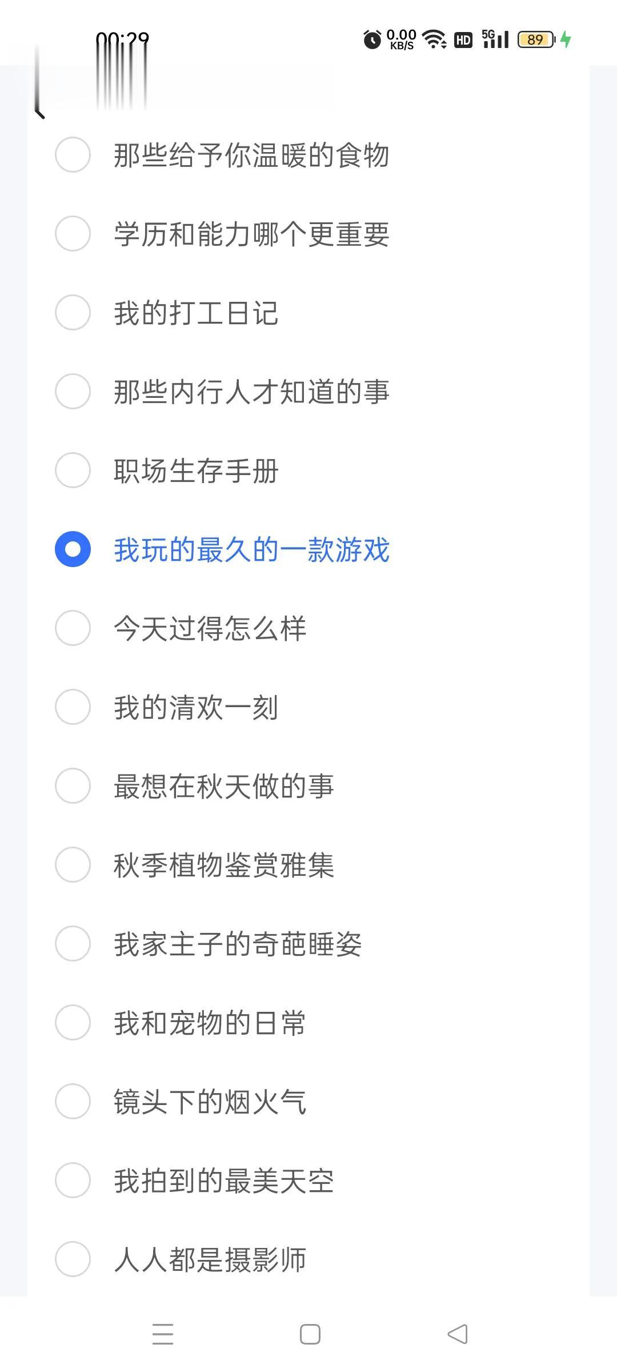The height and width of the screenshot is (1372, 617).
Task: Tap the 我的清欢一刻 topic text
Action: [x=196, y=707]
